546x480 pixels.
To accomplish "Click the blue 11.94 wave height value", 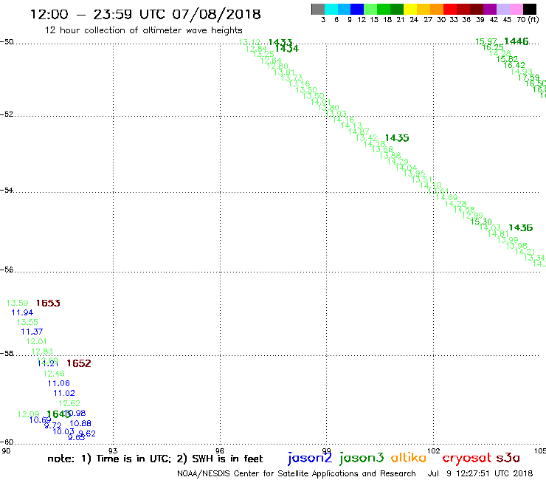I will (x=22, y=312).
